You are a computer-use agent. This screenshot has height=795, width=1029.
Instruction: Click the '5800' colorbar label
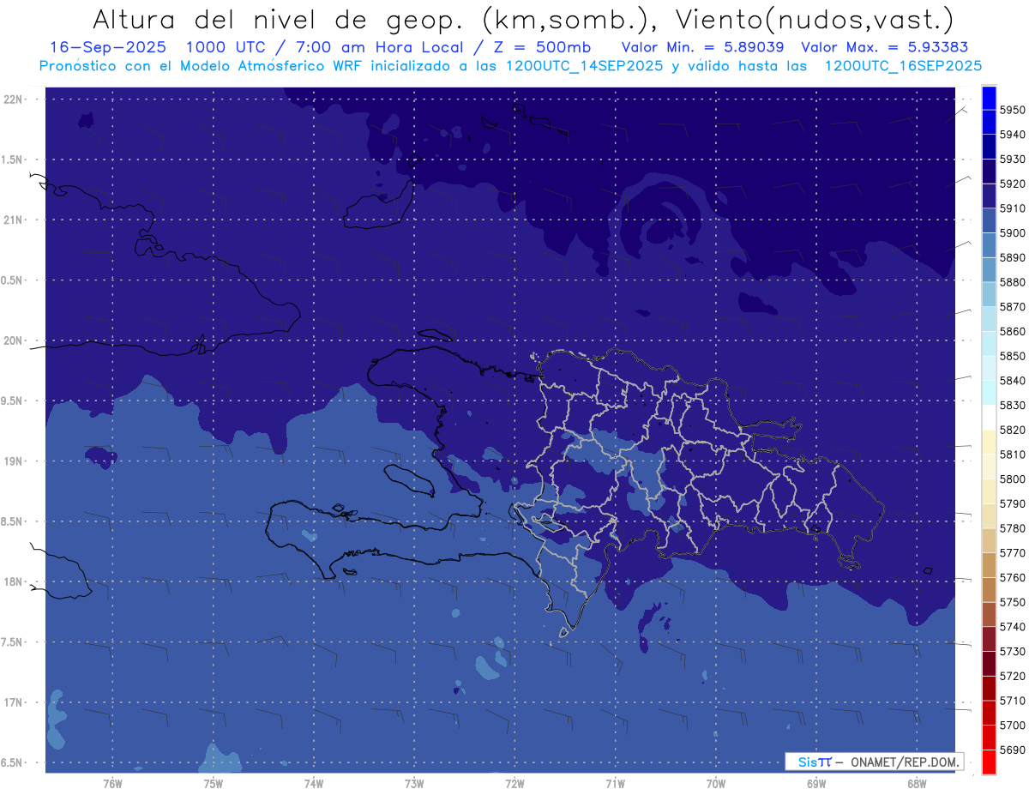(1012, 479)
